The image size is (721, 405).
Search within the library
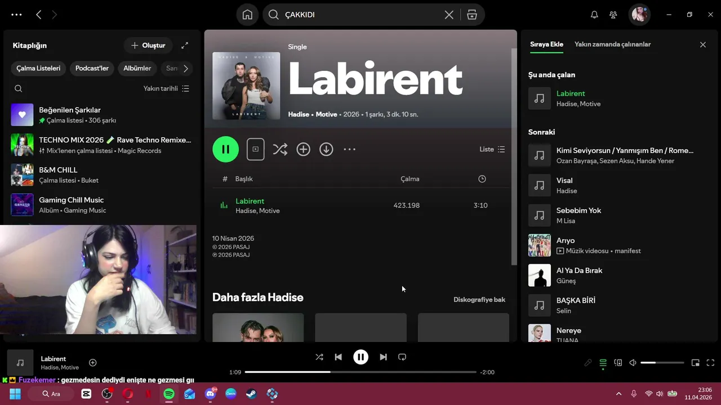click(x=19, y=88)
